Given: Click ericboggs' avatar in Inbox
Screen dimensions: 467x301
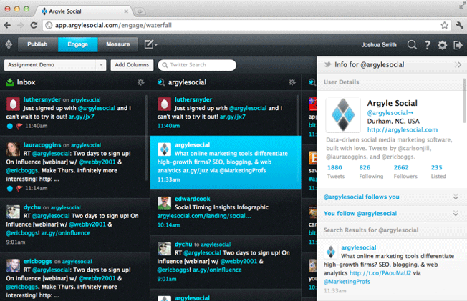Looking at the screenshot, I should click(x=13, y=265).
